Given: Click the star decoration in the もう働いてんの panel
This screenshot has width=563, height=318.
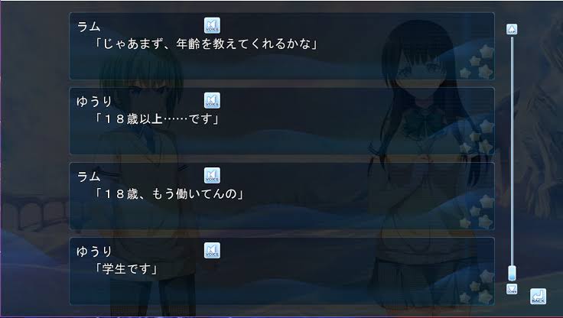Looking at the screenshot, I should pyautogui.click(x=477, y=212).
